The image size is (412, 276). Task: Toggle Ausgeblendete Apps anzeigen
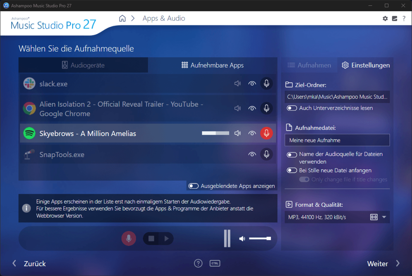coord(193,186)
